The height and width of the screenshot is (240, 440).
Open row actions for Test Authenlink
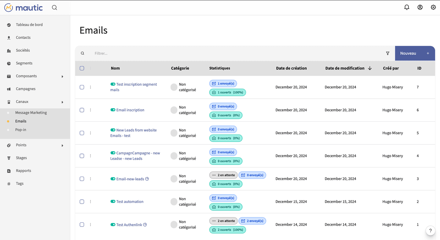pos(91,225)
